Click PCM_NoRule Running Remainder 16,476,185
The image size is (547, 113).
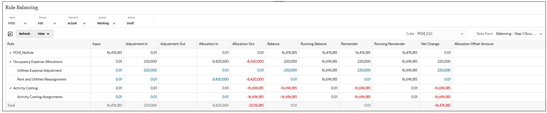[x=410, y=53]
